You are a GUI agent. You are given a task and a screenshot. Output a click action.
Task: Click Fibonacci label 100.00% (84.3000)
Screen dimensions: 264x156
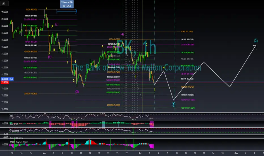pyautogui.click(x=31, y=52)
